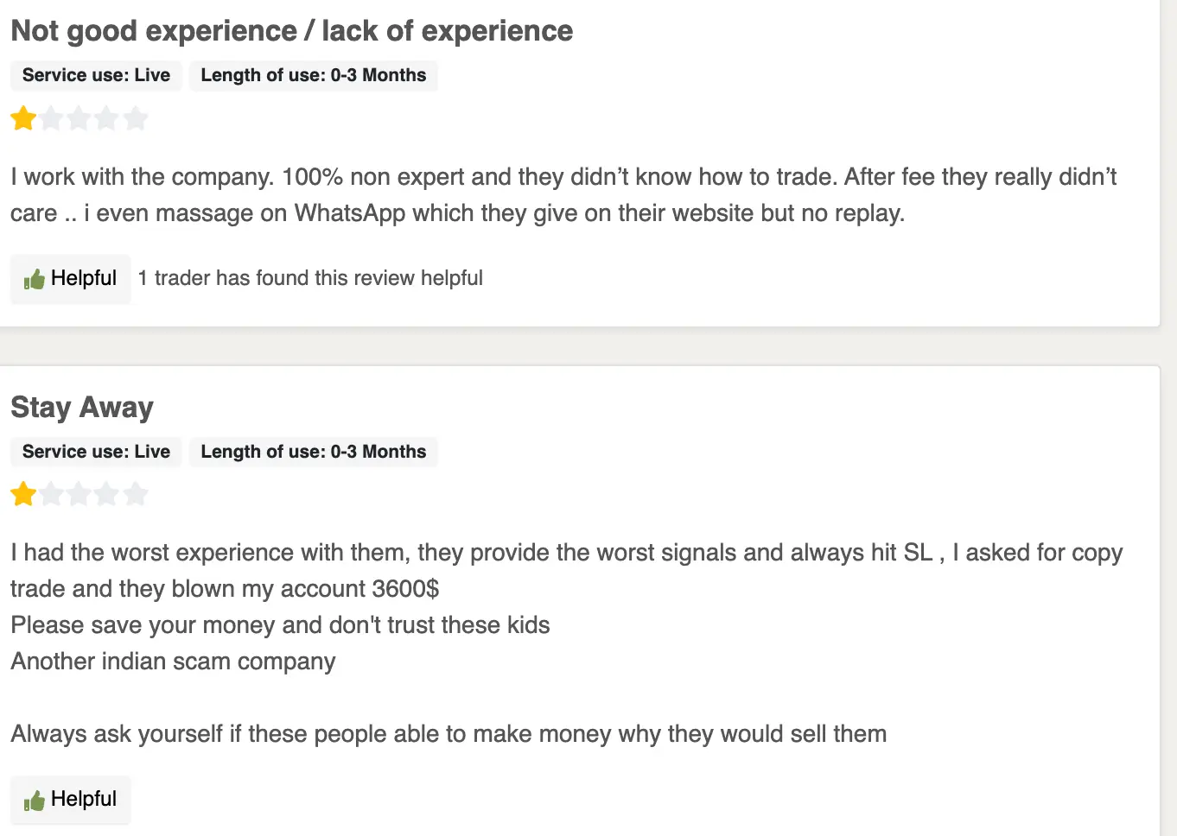Select the second star in the first review

point(52,118)
